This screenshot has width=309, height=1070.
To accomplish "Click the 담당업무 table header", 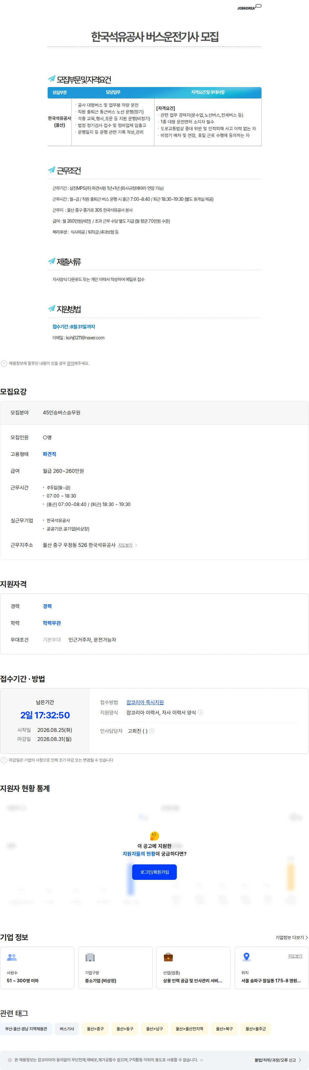I will pos(113,92).
